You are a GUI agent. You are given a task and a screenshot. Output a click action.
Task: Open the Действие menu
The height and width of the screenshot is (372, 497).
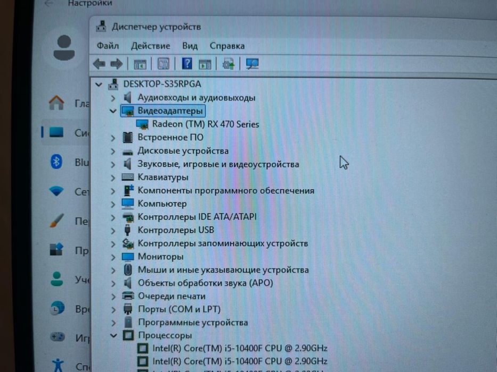click(x=151, y=46)
